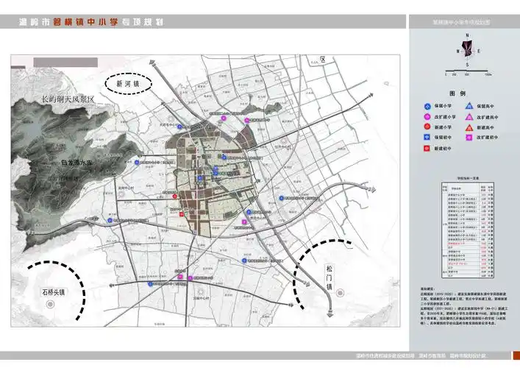Click the 石桥头镇 label on map
520x368 pixels.
[53, 292]
